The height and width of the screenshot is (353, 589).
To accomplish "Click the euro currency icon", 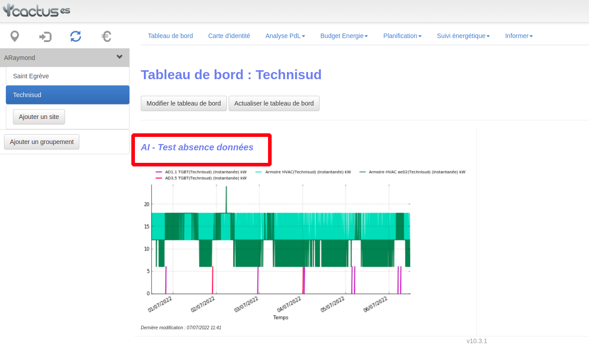I will (106, 37).
